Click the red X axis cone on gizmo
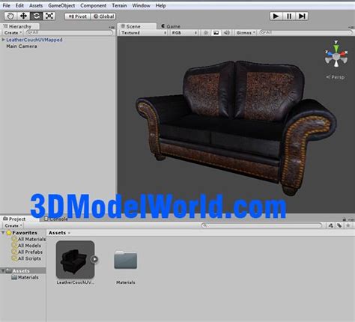Viewport: 355px width, 322px height. tap(344, 53)
